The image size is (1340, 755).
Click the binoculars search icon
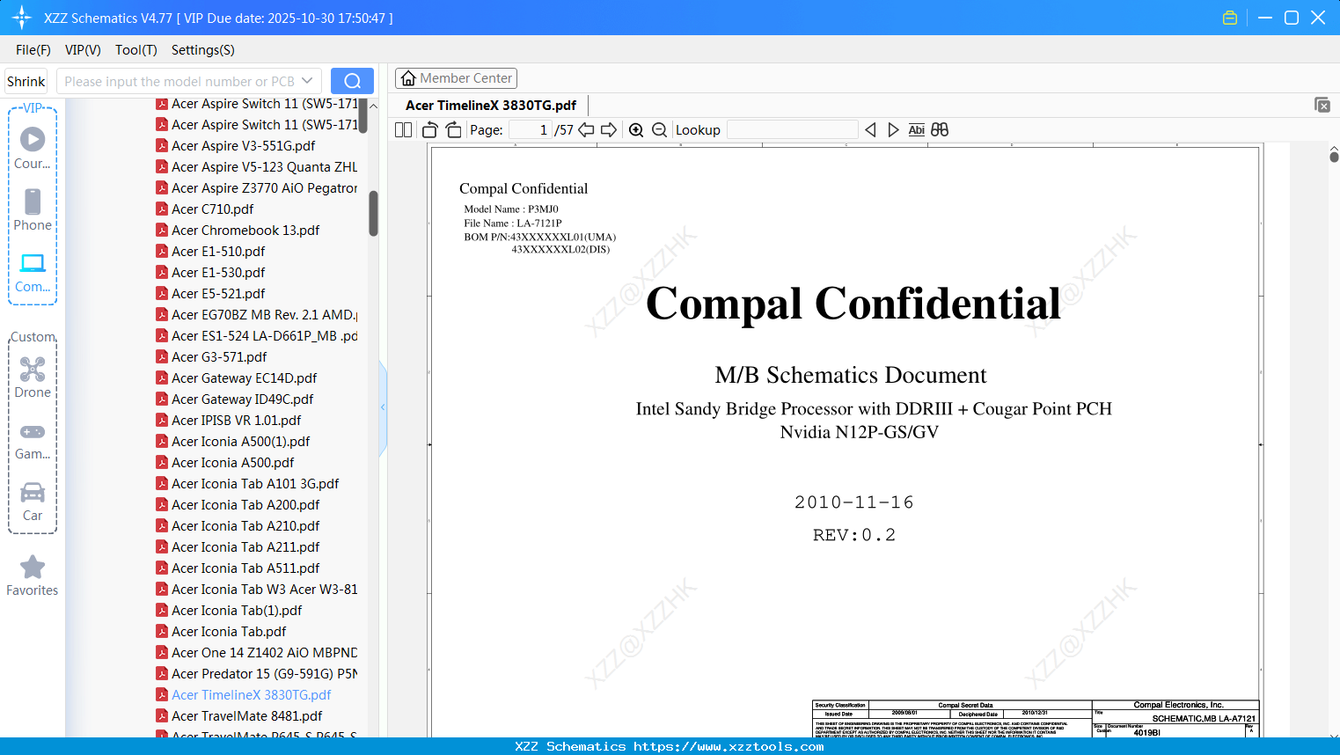940,130
